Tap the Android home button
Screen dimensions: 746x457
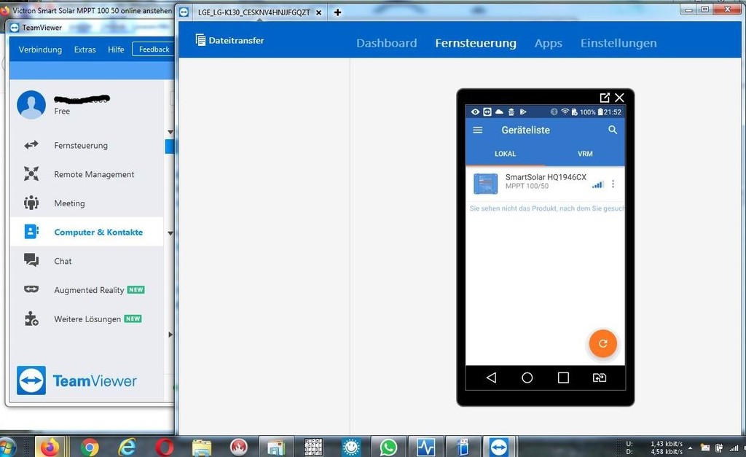pos(527,378)
